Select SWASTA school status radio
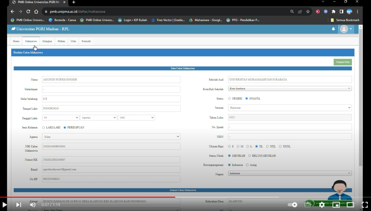 (x=247, y=99)
